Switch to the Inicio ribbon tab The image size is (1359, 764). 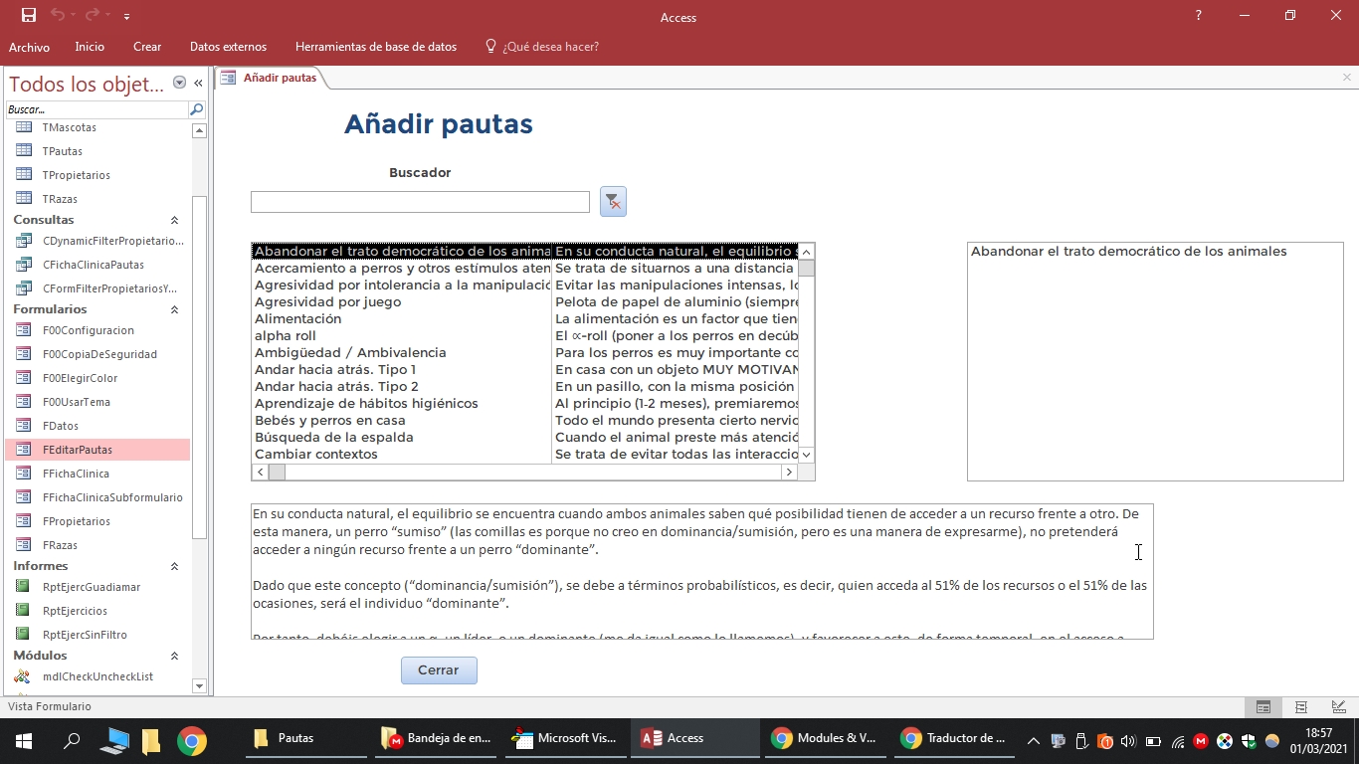90,47
